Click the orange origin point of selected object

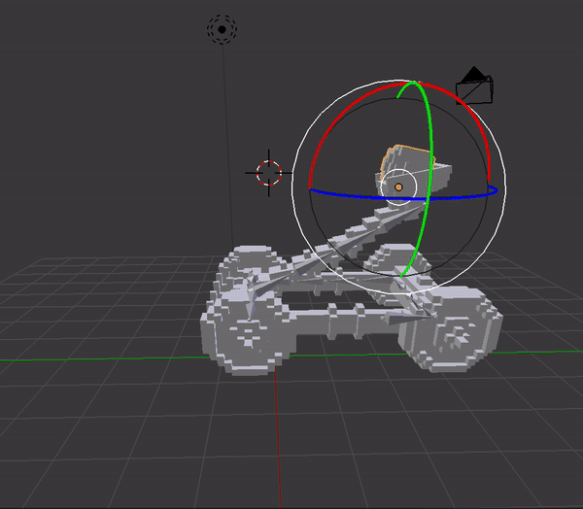tap(398, 187)
